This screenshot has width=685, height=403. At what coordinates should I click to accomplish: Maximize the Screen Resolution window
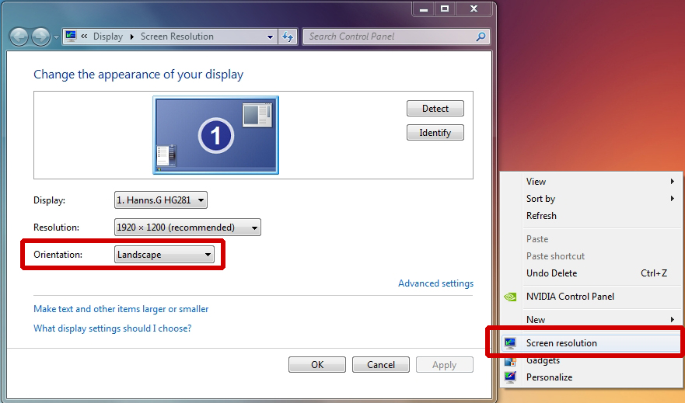[x=445, y=9]
